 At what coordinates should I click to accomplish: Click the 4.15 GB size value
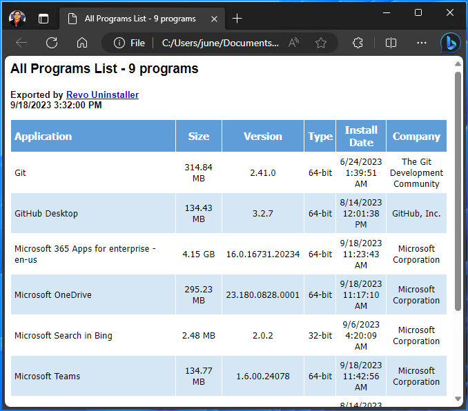[199, 254]
